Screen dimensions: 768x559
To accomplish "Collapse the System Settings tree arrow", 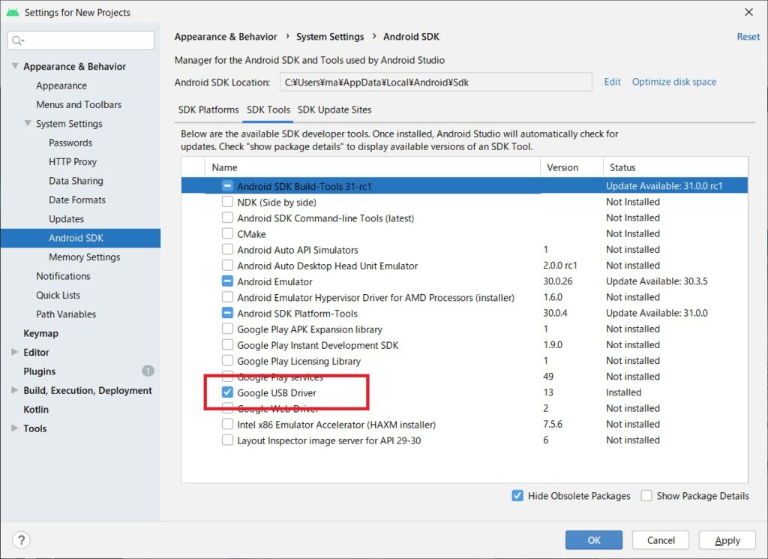I will click(28, 124).
